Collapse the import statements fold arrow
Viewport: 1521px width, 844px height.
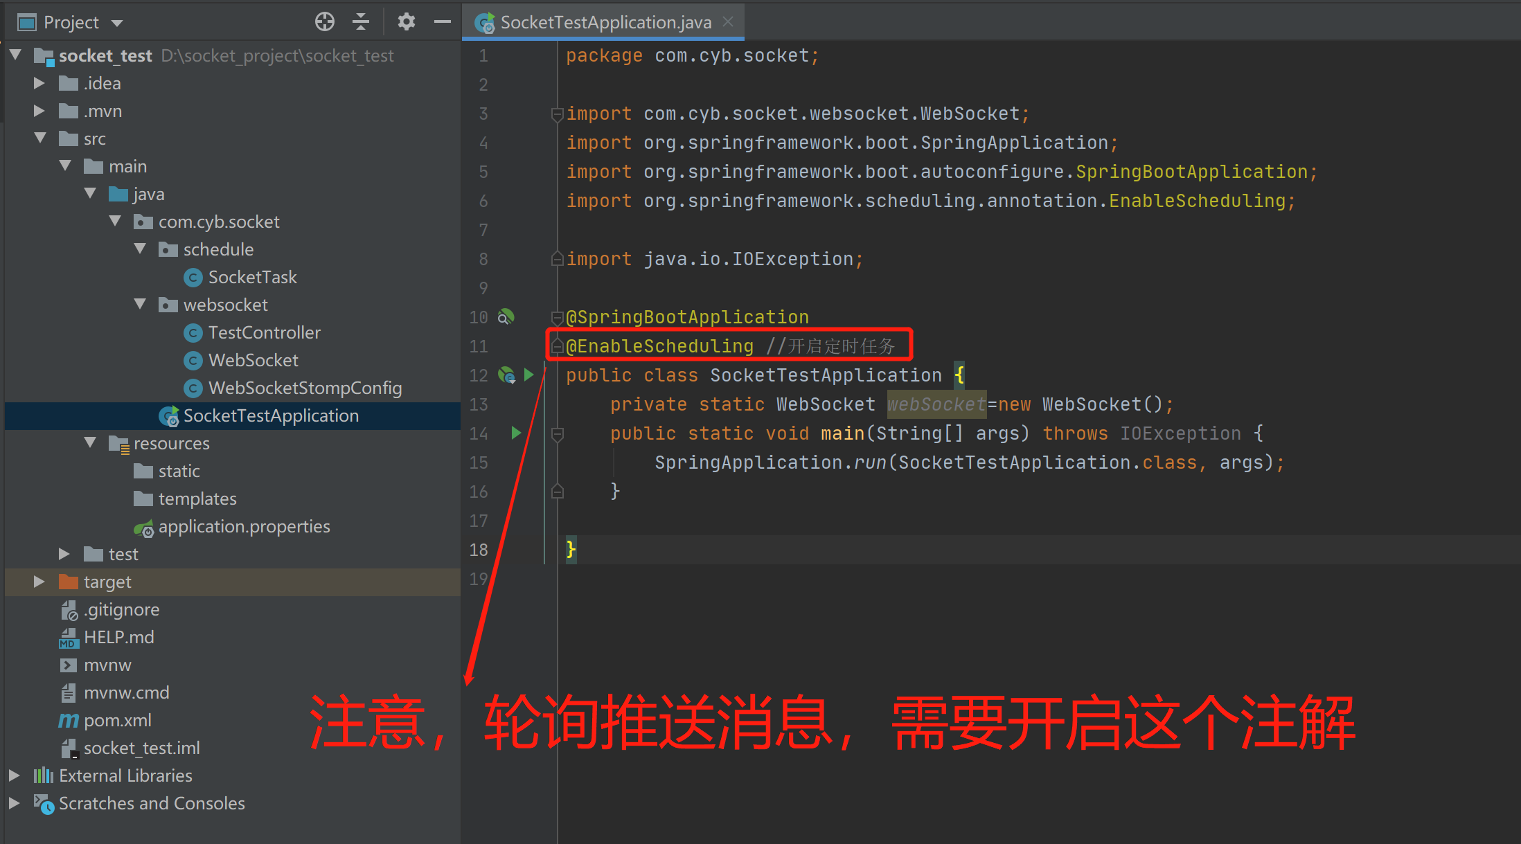click(x=557, y=114)
